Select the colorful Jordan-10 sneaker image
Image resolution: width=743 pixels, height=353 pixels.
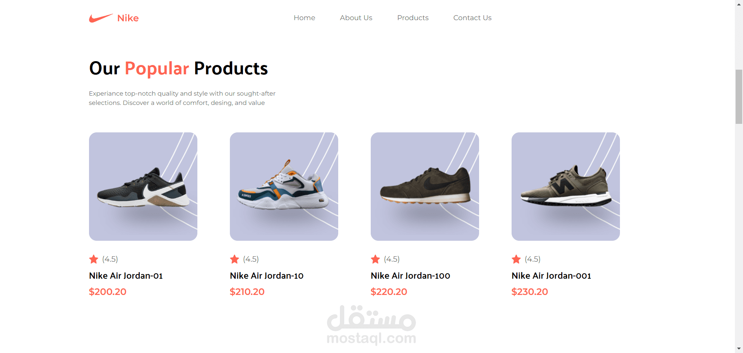284,187
